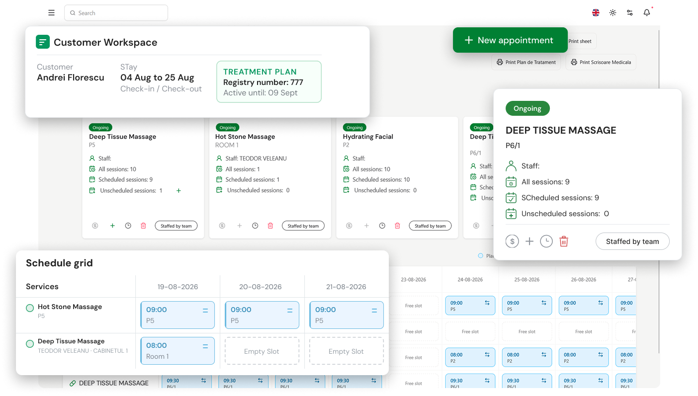Click Staffed by team on Hydrating Facial card
This screenshot has width=698, height=396.
click(431, 226)
